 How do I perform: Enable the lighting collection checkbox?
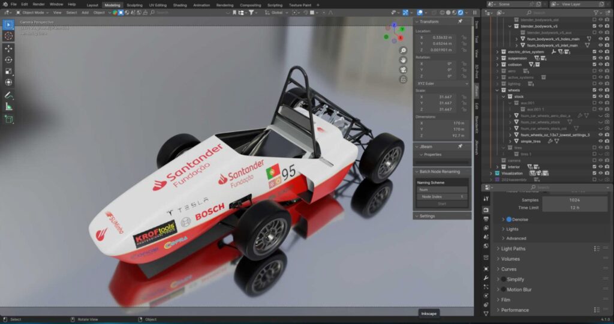[594, 84]
